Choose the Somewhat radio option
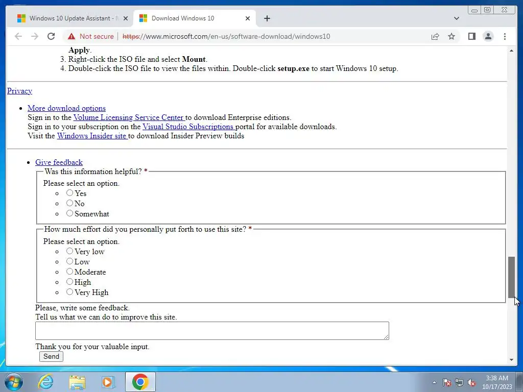The image size is (523, 392). pos(69,213)
